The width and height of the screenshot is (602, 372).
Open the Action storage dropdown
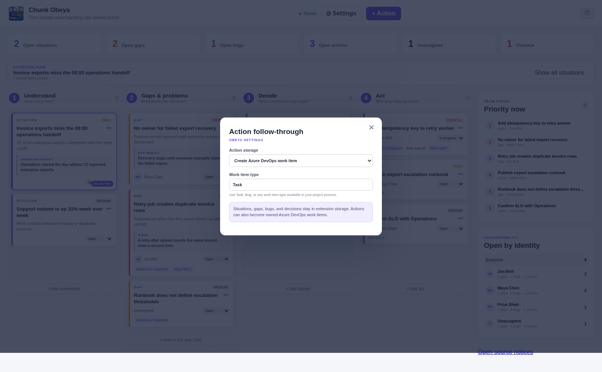[x=301, y=161]
